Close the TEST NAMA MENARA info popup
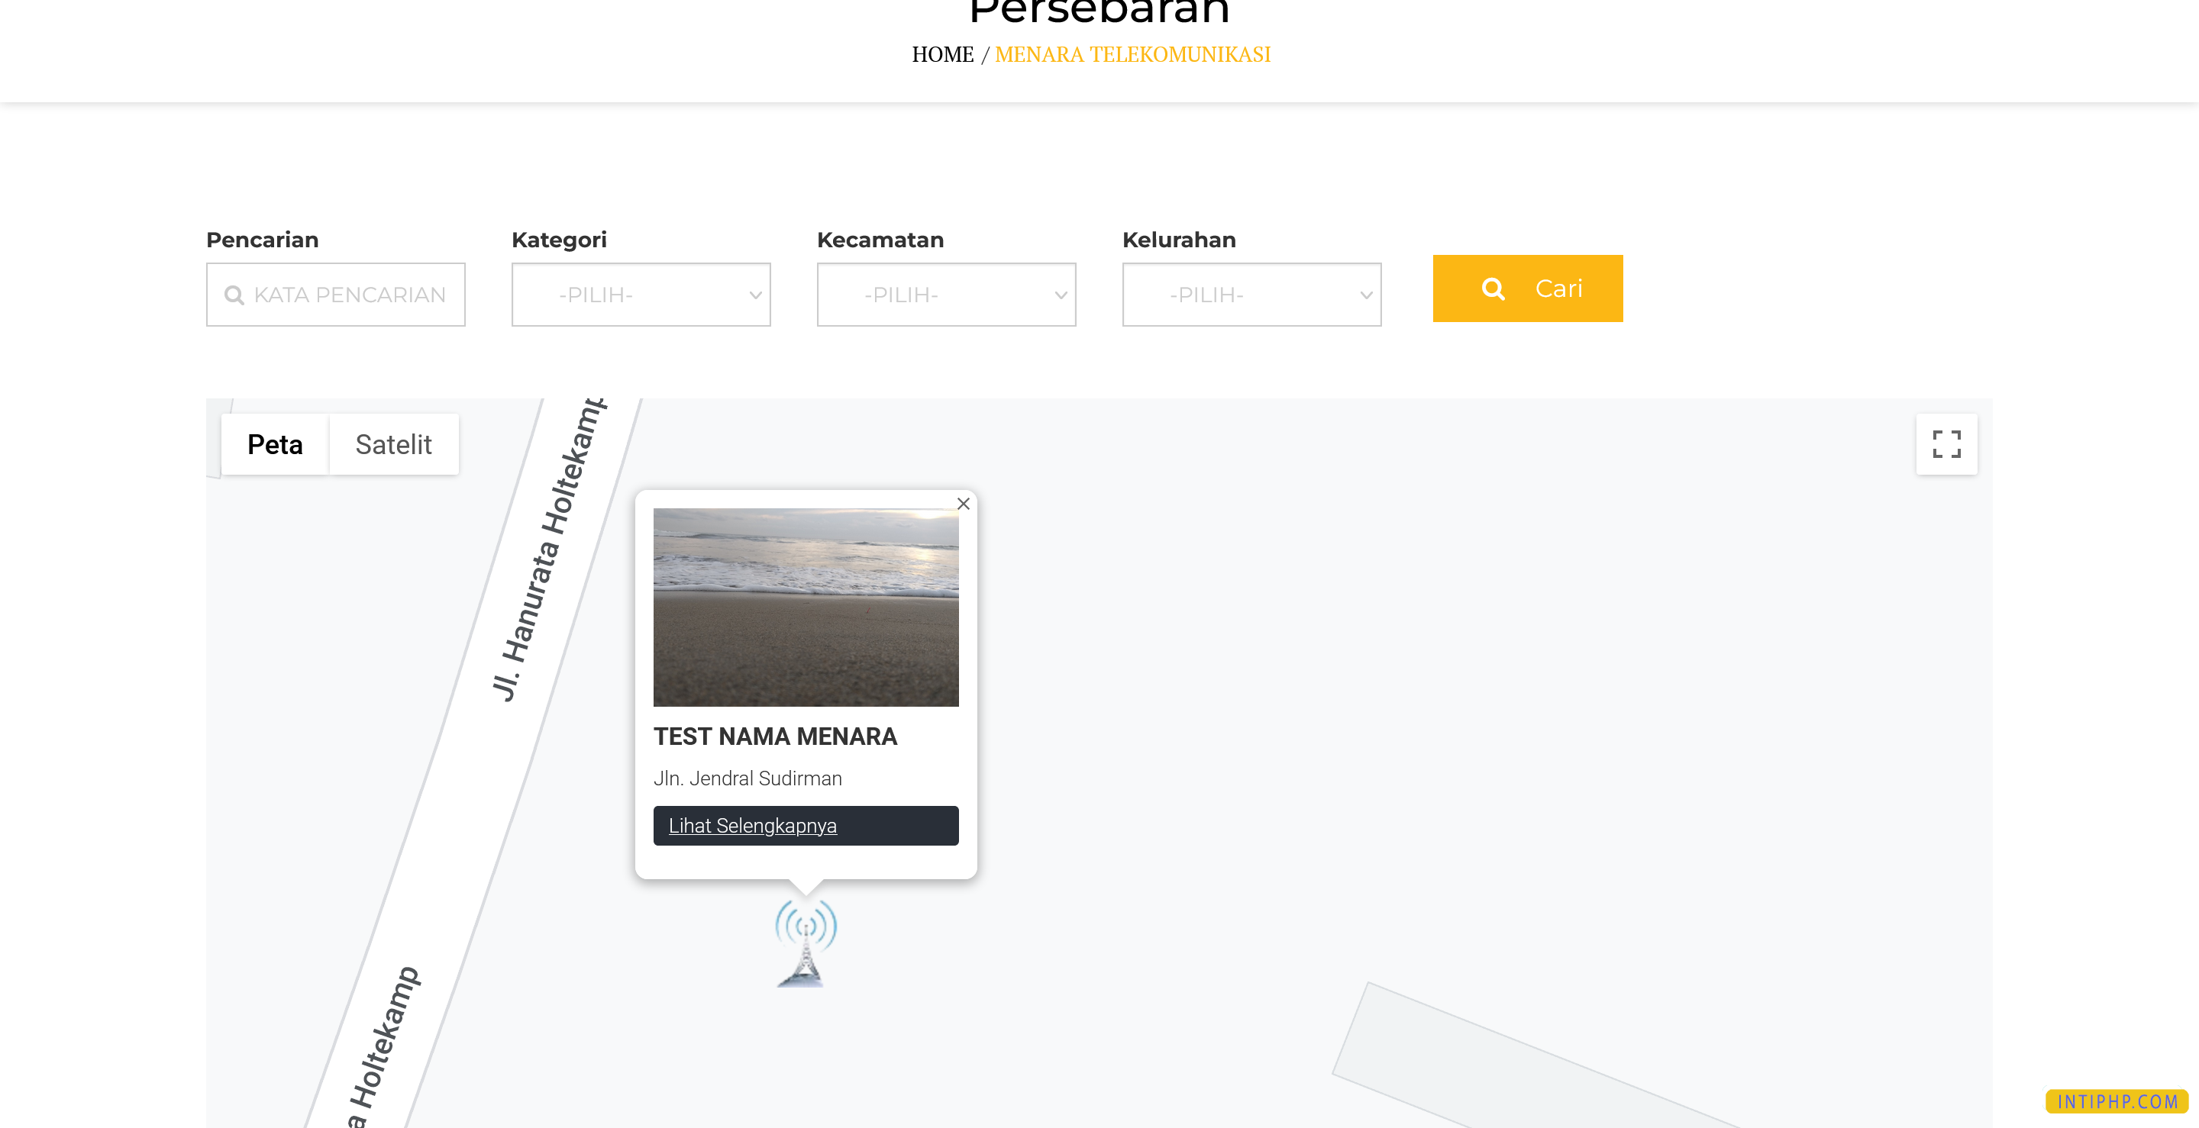Image resolution: width=2199 pixels, height=1128 pixels. click(x=963, y=504)
